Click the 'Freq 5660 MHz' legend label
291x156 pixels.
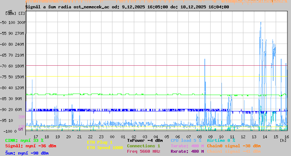coord(143,151)
